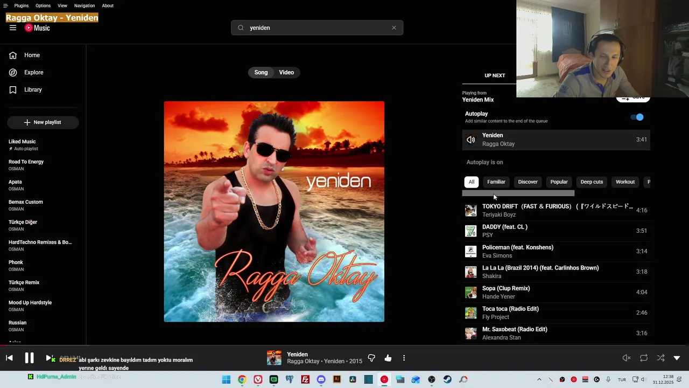Open more actions three-dot menu in player bar
This screenshot has width=689, height=388.
pos(404,358)
